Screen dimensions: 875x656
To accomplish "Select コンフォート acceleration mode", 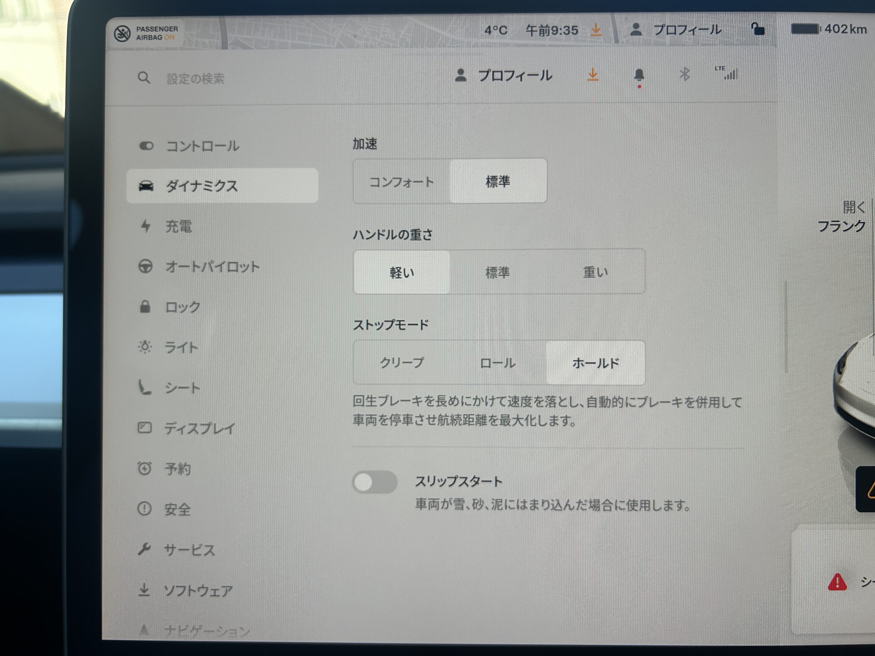I will pos(402,181).
